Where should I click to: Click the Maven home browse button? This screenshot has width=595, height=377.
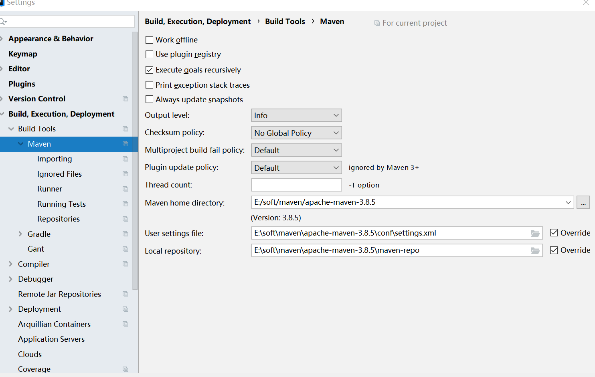[x=583, y=203]
